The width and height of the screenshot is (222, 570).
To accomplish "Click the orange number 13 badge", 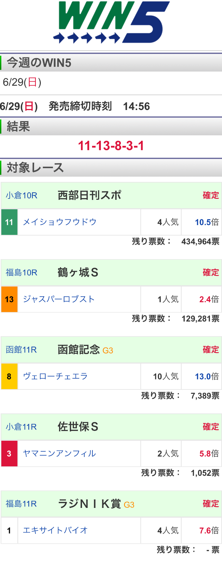I will (x=9, y=299).
